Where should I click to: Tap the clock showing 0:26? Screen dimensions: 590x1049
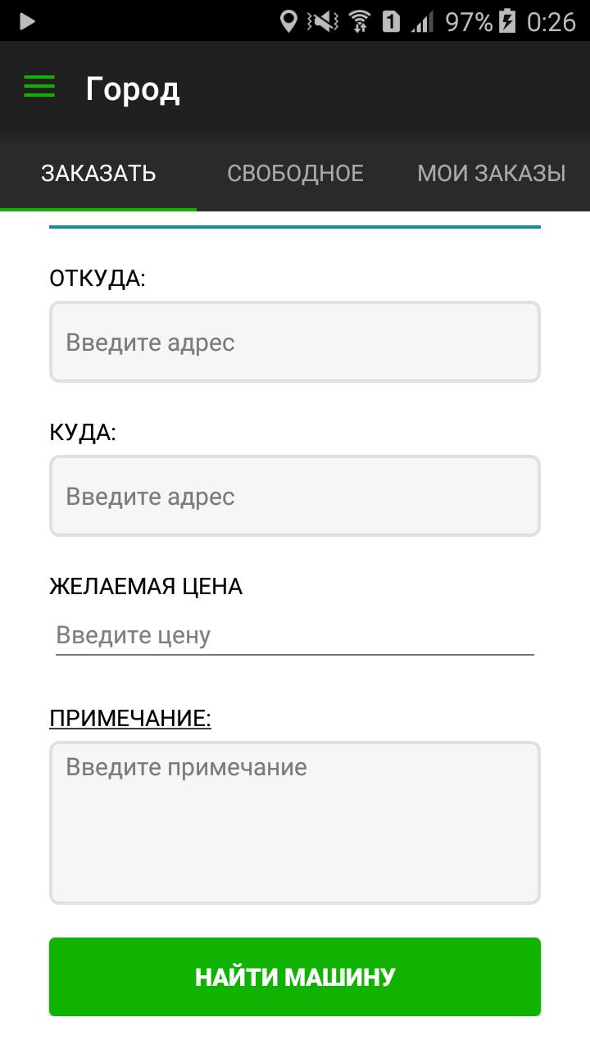pos(551,22)
